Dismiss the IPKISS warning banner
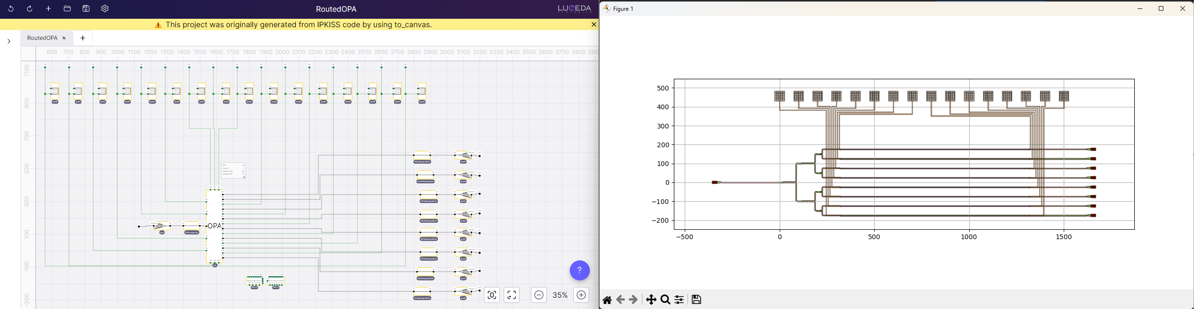Image resolution: width=1194 pixels, height=309 pixels. coord(593,24)
